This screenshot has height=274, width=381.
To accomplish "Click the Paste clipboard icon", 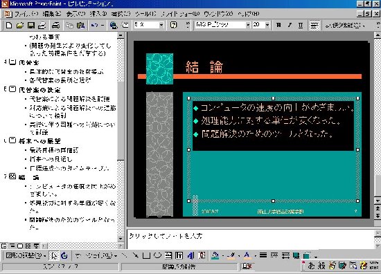I will 80,25.
